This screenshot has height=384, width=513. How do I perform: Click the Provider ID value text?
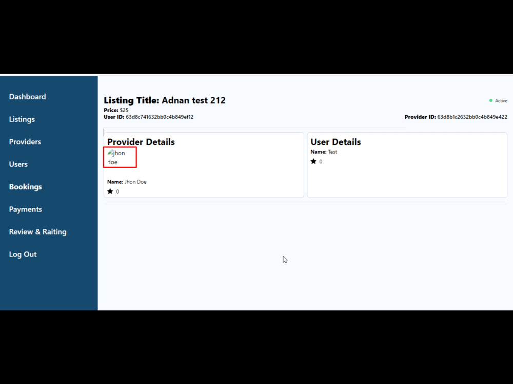472,117
